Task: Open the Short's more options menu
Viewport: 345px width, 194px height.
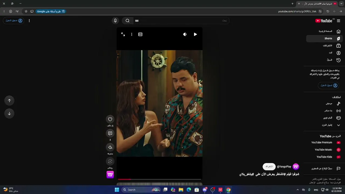Action: click(132, 34)
